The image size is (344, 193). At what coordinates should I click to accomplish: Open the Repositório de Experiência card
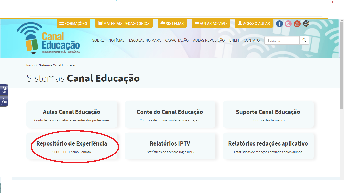pos(72,146)
